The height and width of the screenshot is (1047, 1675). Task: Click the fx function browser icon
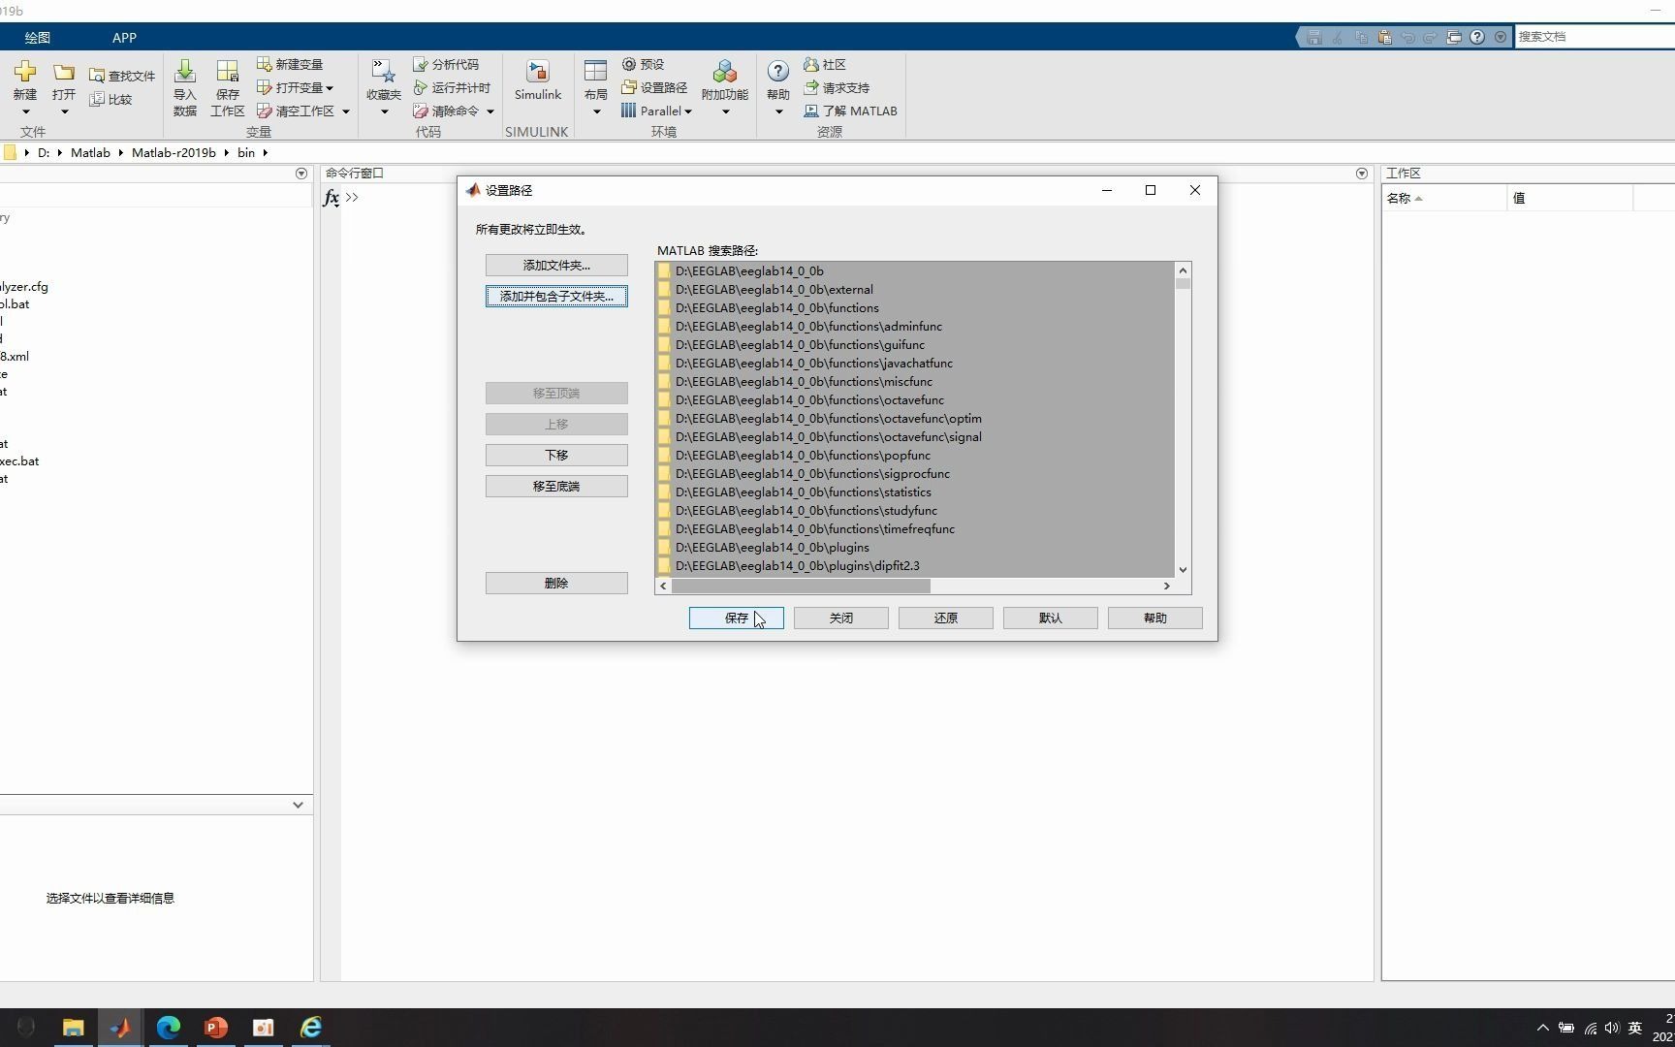click(332, 198)
